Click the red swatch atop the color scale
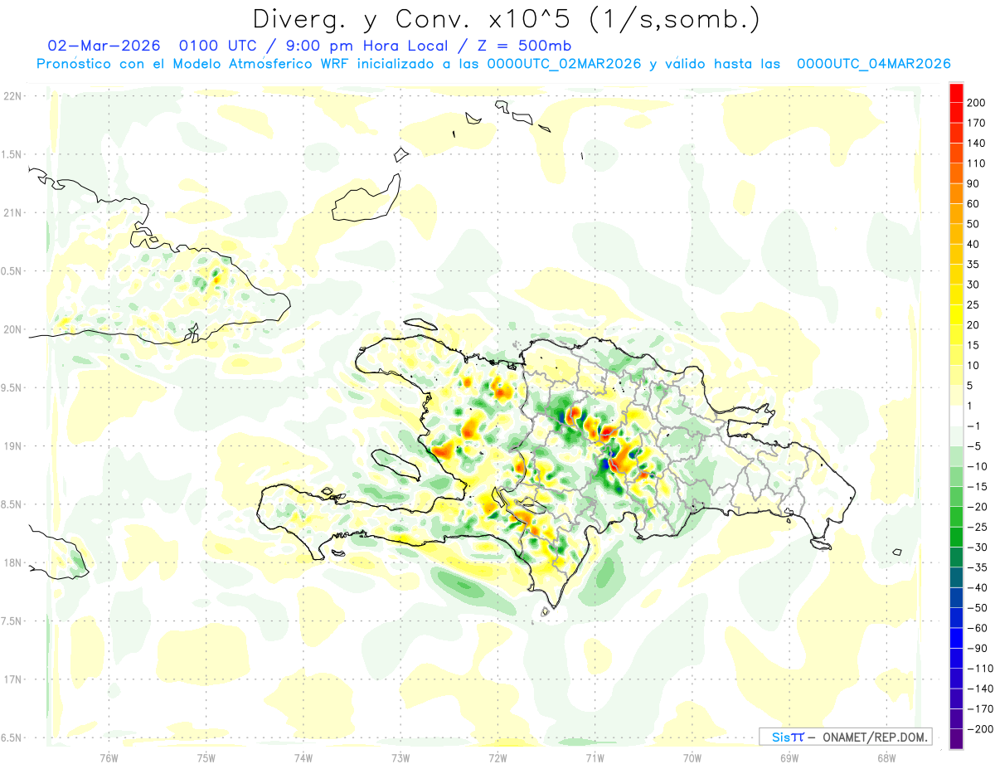Viewport: 995px width, 769px height. tap(955, 91)
